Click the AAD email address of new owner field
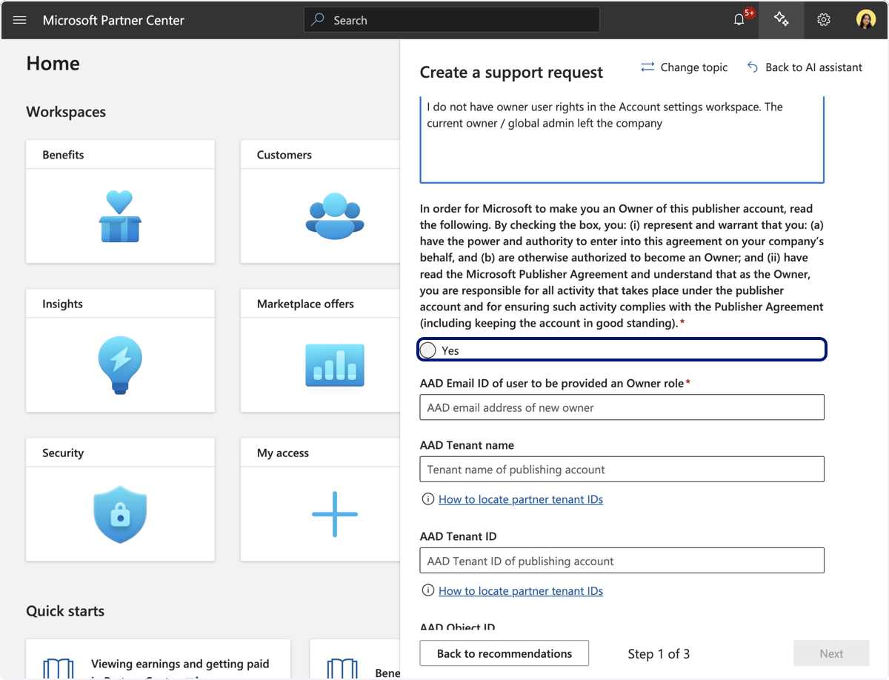This screenshot has height=680, width=889. (x=622, y=407)
